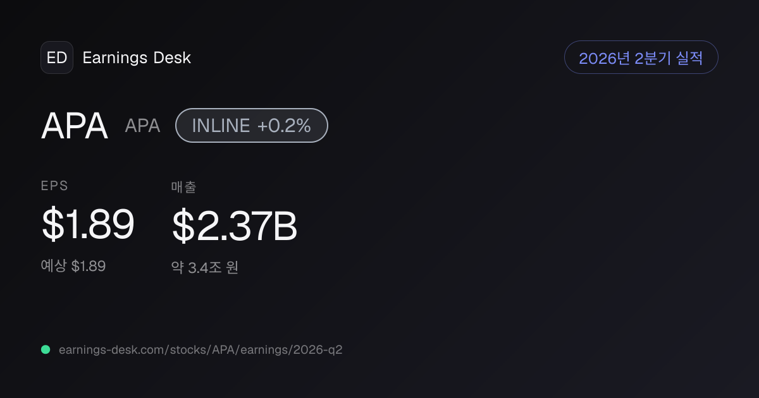Click the ED logo icon

(57, 57)
